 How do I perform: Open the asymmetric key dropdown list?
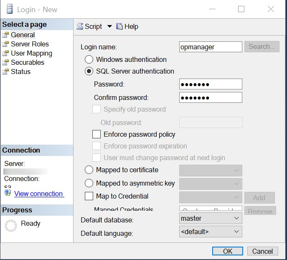click(211, 184)
